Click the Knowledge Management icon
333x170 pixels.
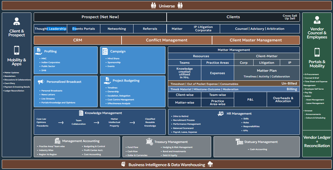pyautogui.click(x=81, y=113)
